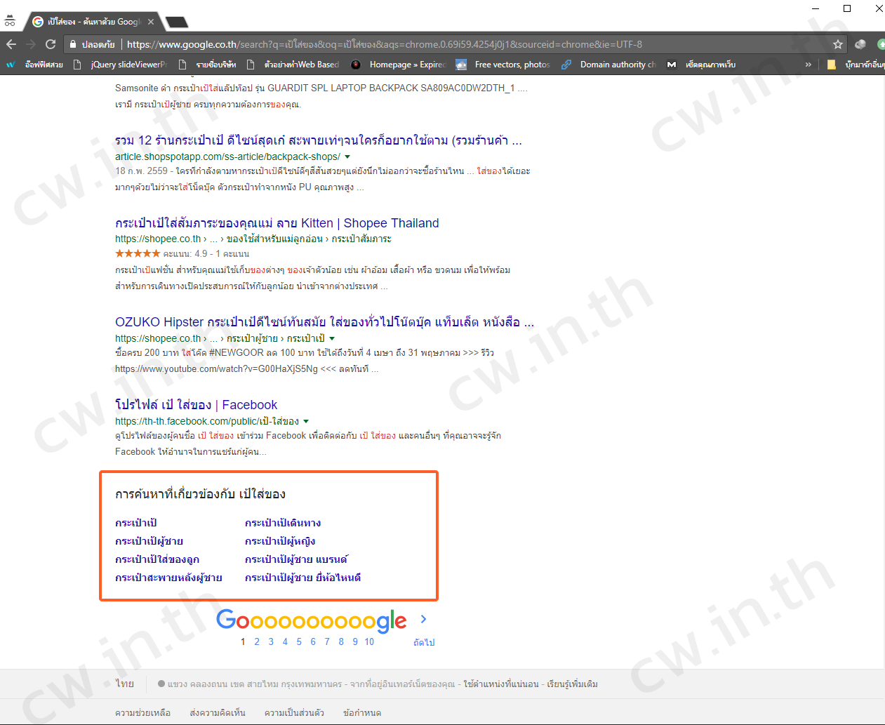Open the Shopee Thailand Kitten bag result
The width and height of the screenshot is (885, 725).
pos(277,223)
